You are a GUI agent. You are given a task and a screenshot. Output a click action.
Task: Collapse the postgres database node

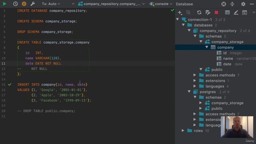click(189, 92)
